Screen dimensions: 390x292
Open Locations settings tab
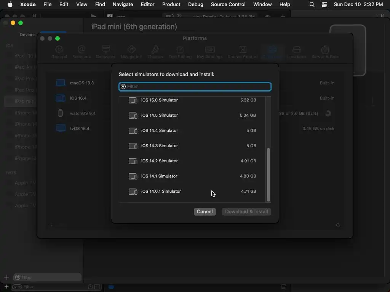pyautogui.click(x=296, y=52)
